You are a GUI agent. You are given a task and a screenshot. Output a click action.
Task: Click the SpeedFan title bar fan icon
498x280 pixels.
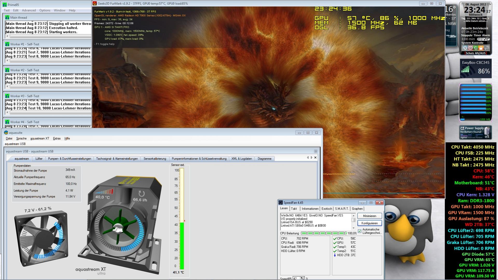tap(281, 203)
